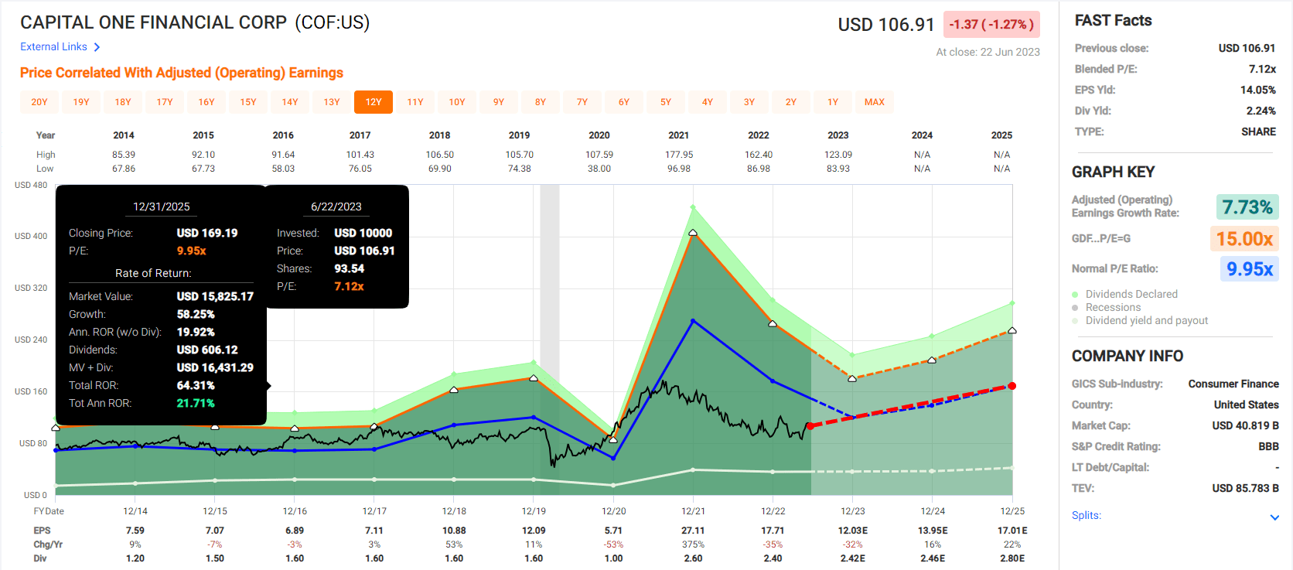Screen dimensions: 1293x570
Task: Switch to the 13Y range
Action: (x=332, y=102)
